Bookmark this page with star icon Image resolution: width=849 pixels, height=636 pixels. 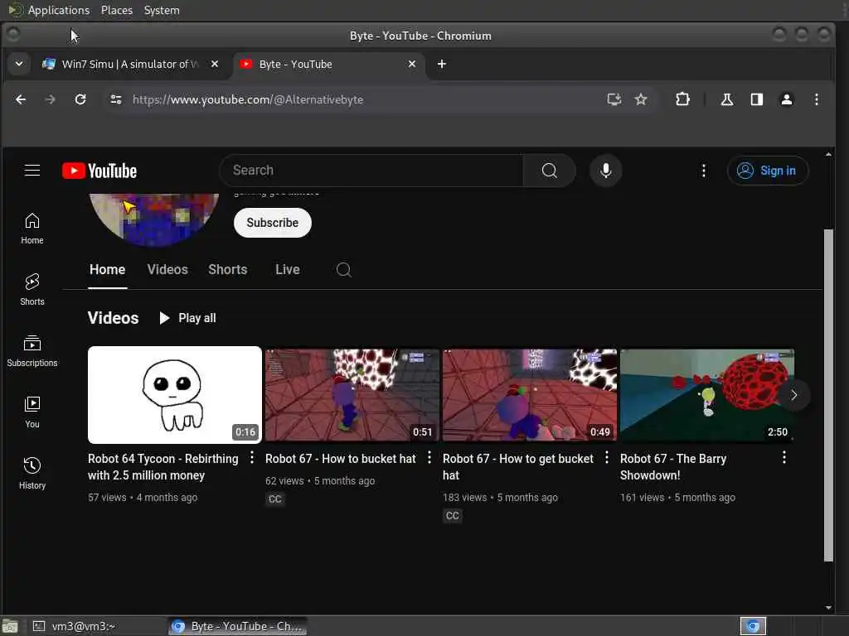pos(641,99)
